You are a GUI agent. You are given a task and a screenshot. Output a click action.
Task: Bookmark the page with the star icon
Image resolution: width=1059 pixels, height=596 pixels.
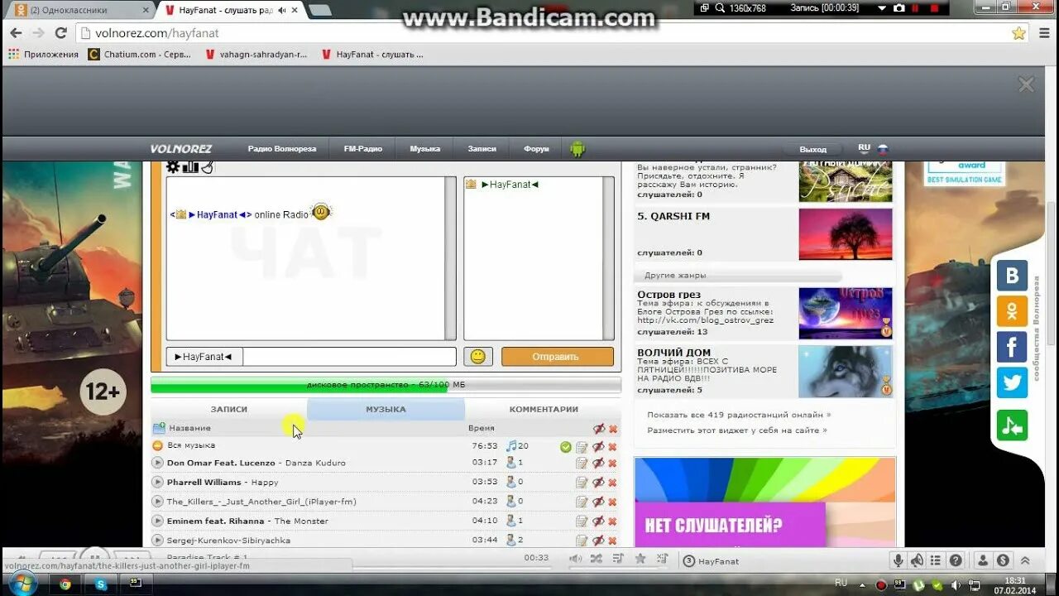pyautogui.click(x=1018, y=33)
